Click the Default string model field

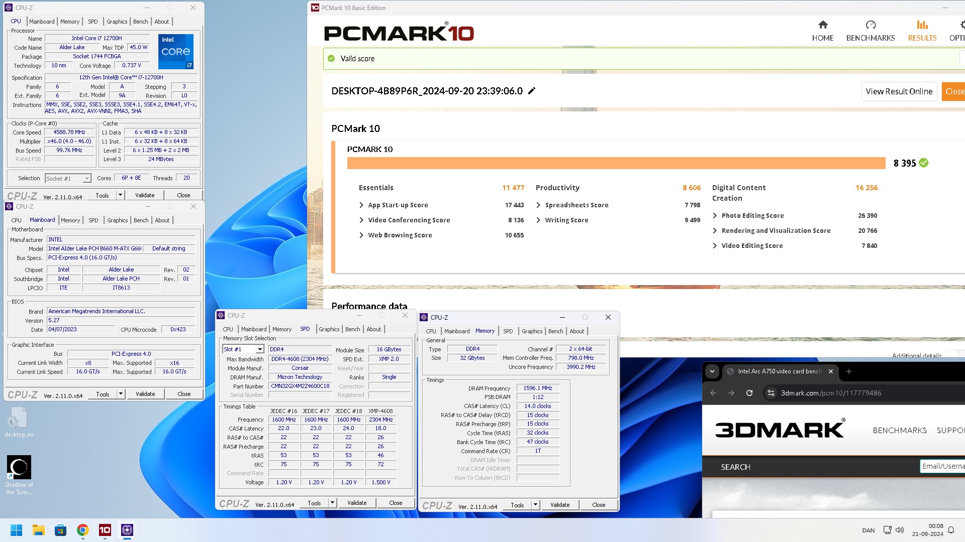tap(169, 248)
